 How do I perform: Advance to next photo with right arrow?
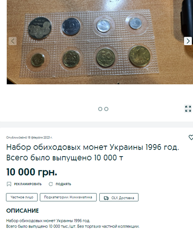click(188, 41)
